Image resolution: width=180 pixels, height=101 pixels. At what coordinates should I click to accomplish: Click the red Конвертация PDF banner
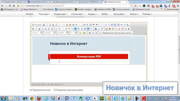tap(89, 56)
